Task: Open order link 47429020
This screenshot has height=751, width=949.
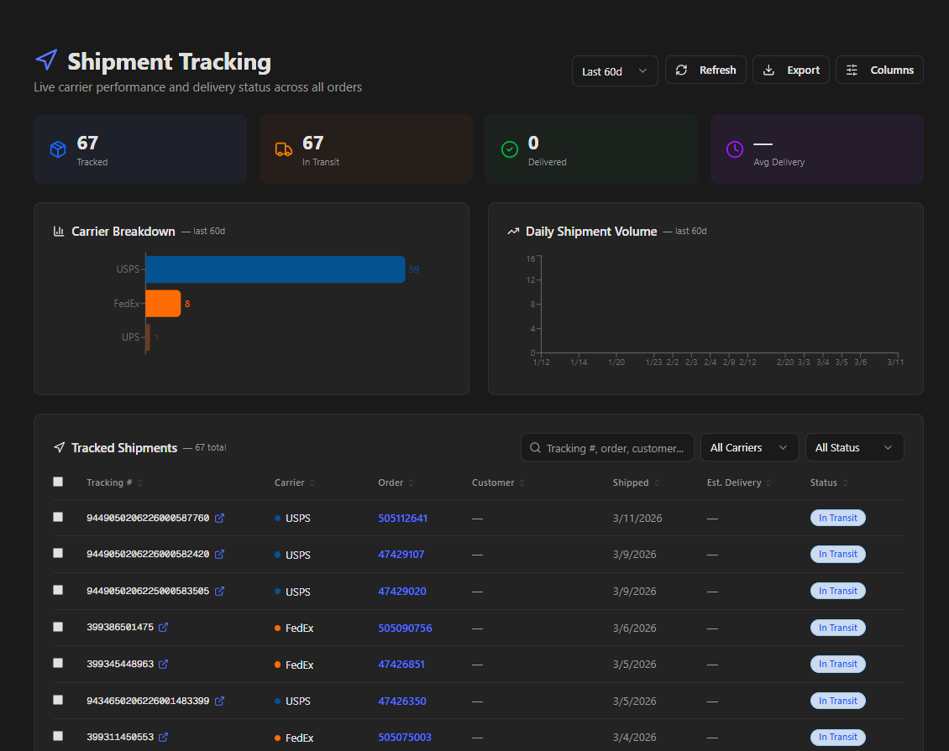Action: tap(402, 592)
